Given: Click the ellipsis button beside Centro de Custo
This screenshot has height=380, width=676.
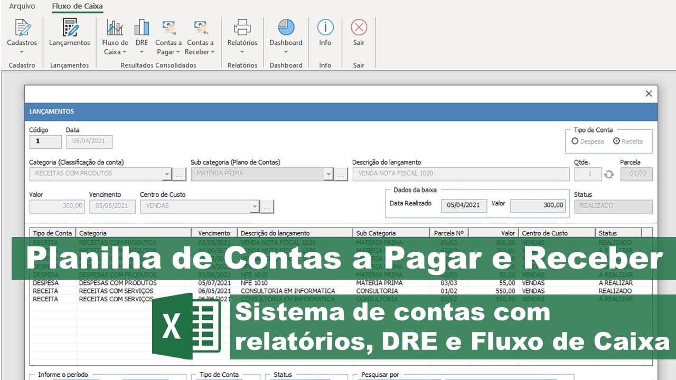Looking at the screenshot, I should 268,206.
